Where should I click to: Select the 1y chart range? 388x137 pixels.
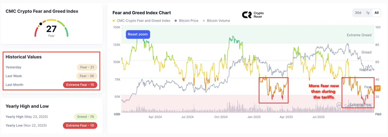click(x=368, y=13)
